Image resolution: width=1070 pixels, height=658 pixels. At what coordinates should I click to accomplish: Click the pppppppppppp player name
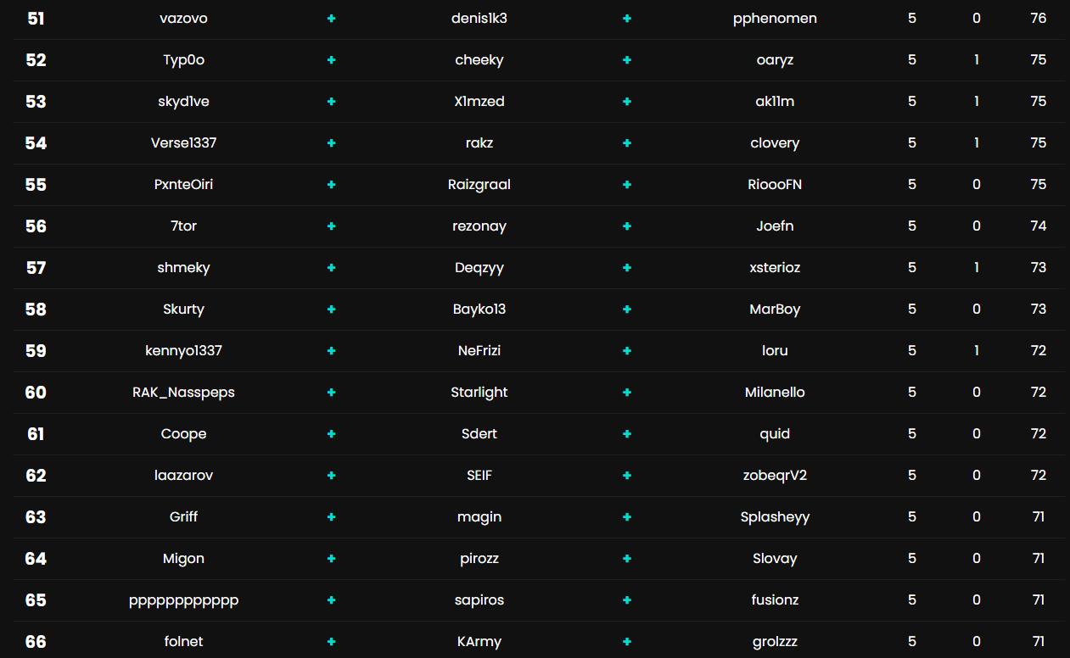click(x=183, y=600)
